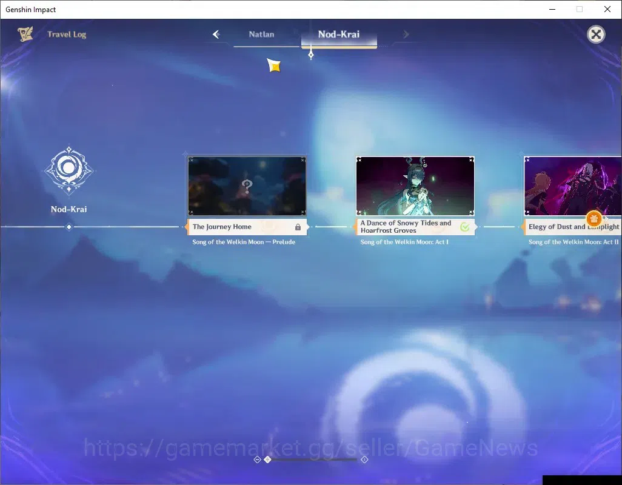
Task: Maximize the Genshin Impact window
Action: (x=580, y=9)
